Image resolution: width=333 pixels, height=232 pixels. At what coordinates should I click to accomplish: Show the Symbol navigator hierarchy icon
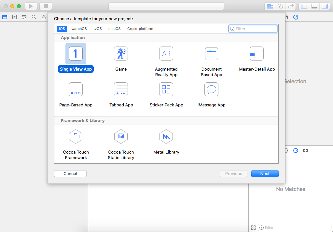(24, 17)
